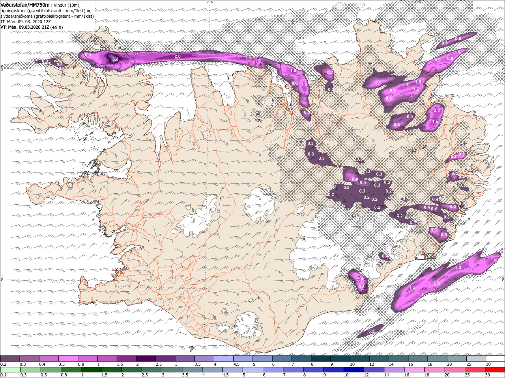
Task: Click the 1.2 snowfall value on the map
Action: click(416, 89)
